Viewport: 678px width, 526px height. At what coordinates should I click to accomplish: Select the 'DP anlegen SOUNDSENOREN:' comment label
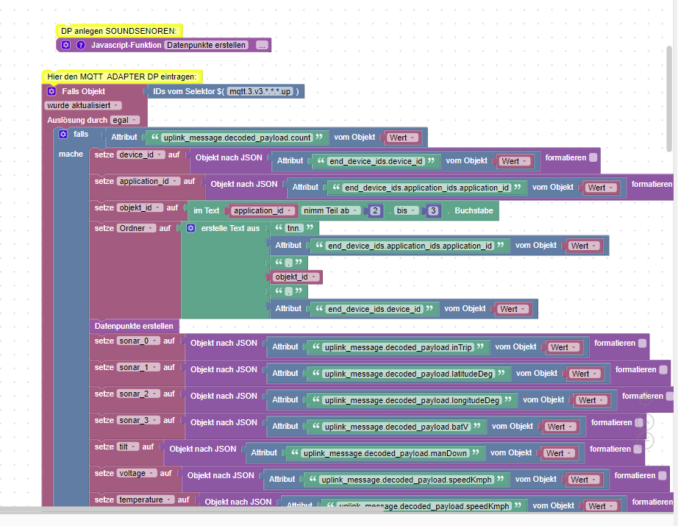click(x=119, y=31)
